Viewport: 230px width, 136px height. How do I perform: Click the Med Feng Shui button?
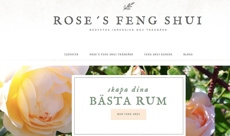(129, 114)
